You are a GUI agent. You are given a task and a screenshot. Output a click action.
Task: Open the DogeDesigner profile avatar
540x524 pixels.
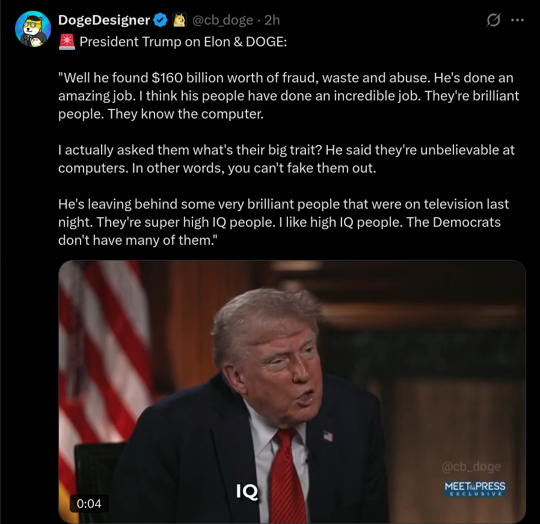tap(33, 29)
